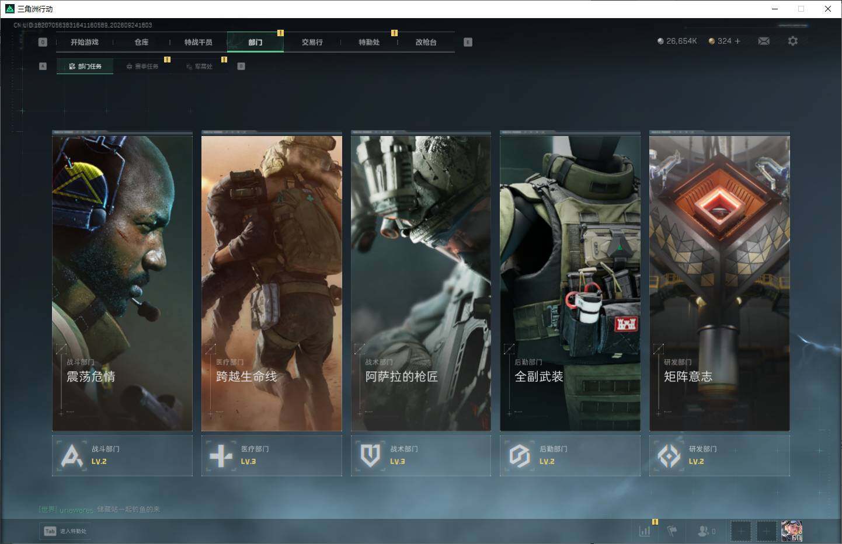Open the 特战干员 tab
The width and height of the screenshot is (842, 544).
coord(199,42)
